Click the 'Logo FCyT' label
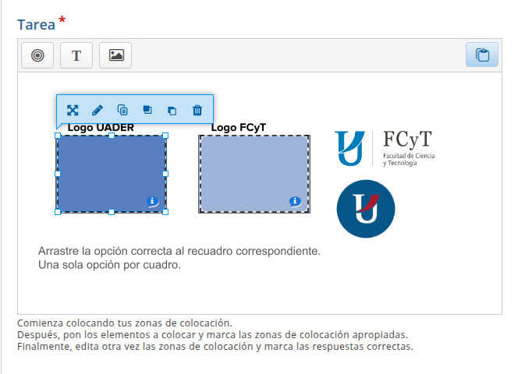The width and height of the screenshot is (532, 374). tap(239, 128)
